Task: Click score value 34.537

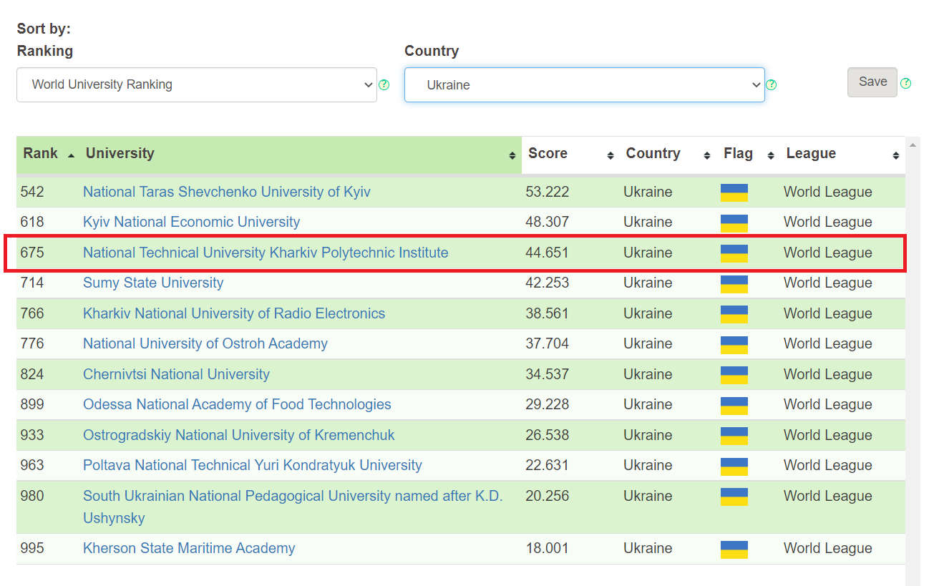Action: click(547, 374)
